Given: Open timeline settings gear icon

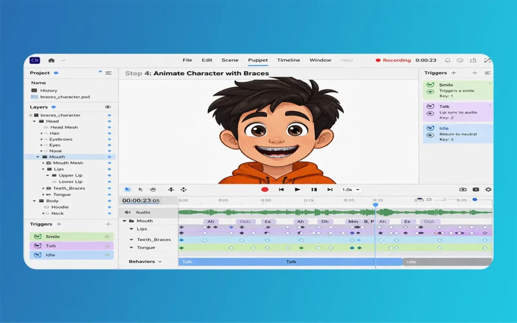Looking at the screenshot, I should (x=488, y=190).
